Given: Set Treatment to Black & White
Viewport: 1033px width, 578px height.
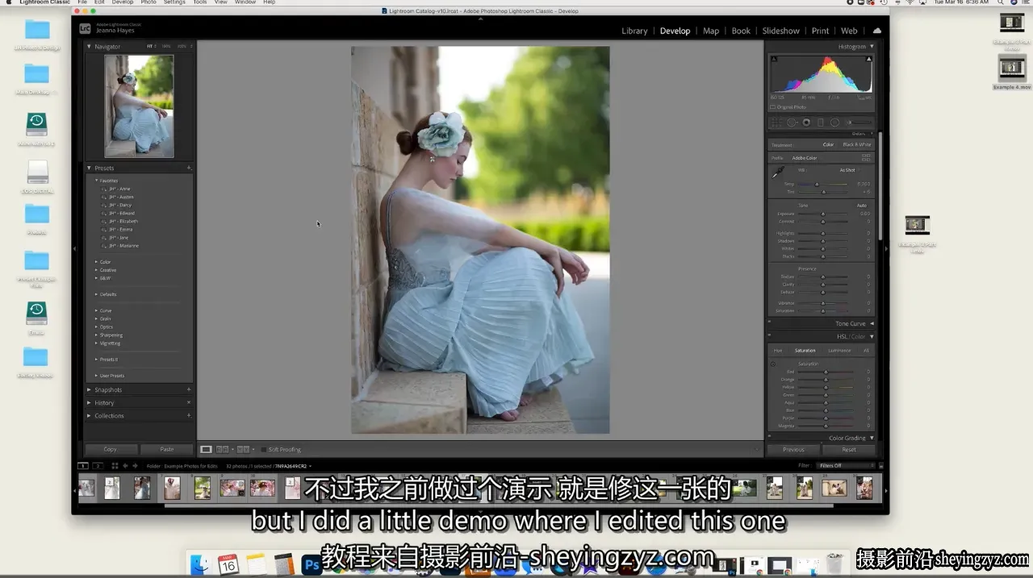Looking at the screenshot, I should coord(856,145).
